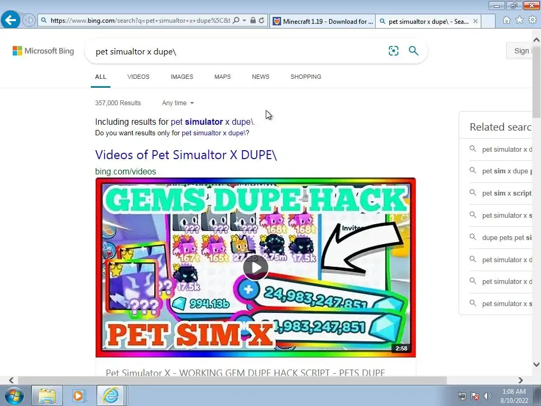
Task: Open the address bar dropdown arrow
Action: pos(244,21)
